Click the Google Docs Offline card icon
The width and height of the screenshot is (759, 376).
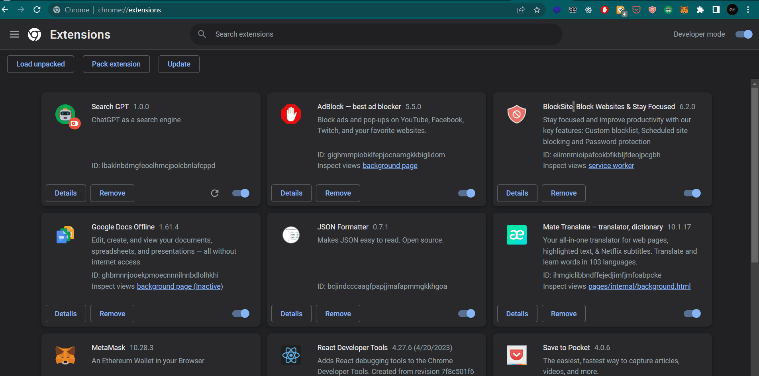click(x=65, y=235)
